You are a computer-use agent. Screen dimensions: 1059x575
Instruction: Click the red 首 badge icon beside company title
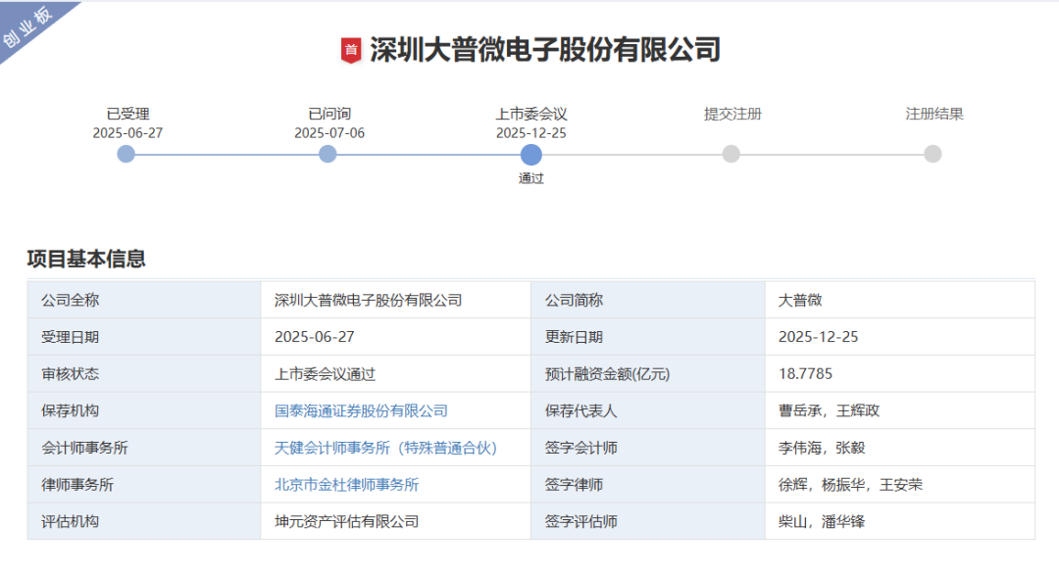coord(350,50)
